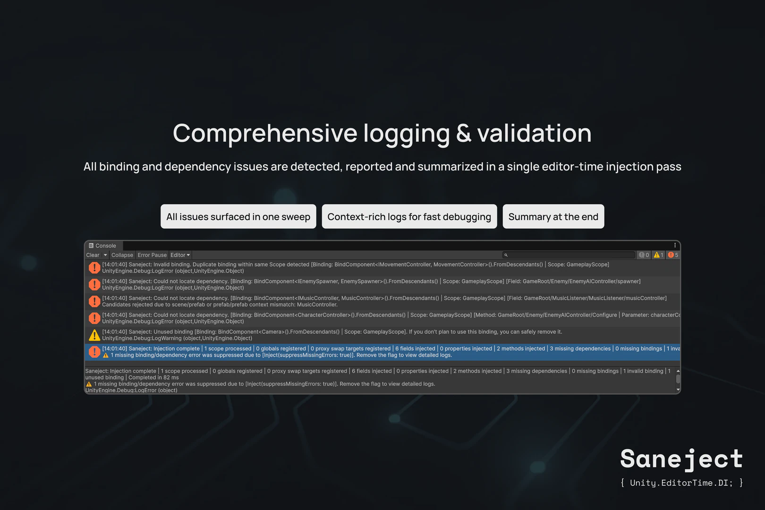Click the Console tab icon
This screenshot has height=510, width=765.
(x=91, y=246)
